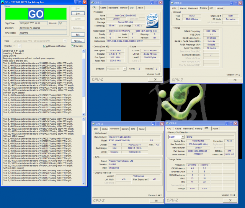The height and width of the screenshot is (208, 245).
Task: Open Memory tab in the Mainboard window
Action: pos(125,129)
